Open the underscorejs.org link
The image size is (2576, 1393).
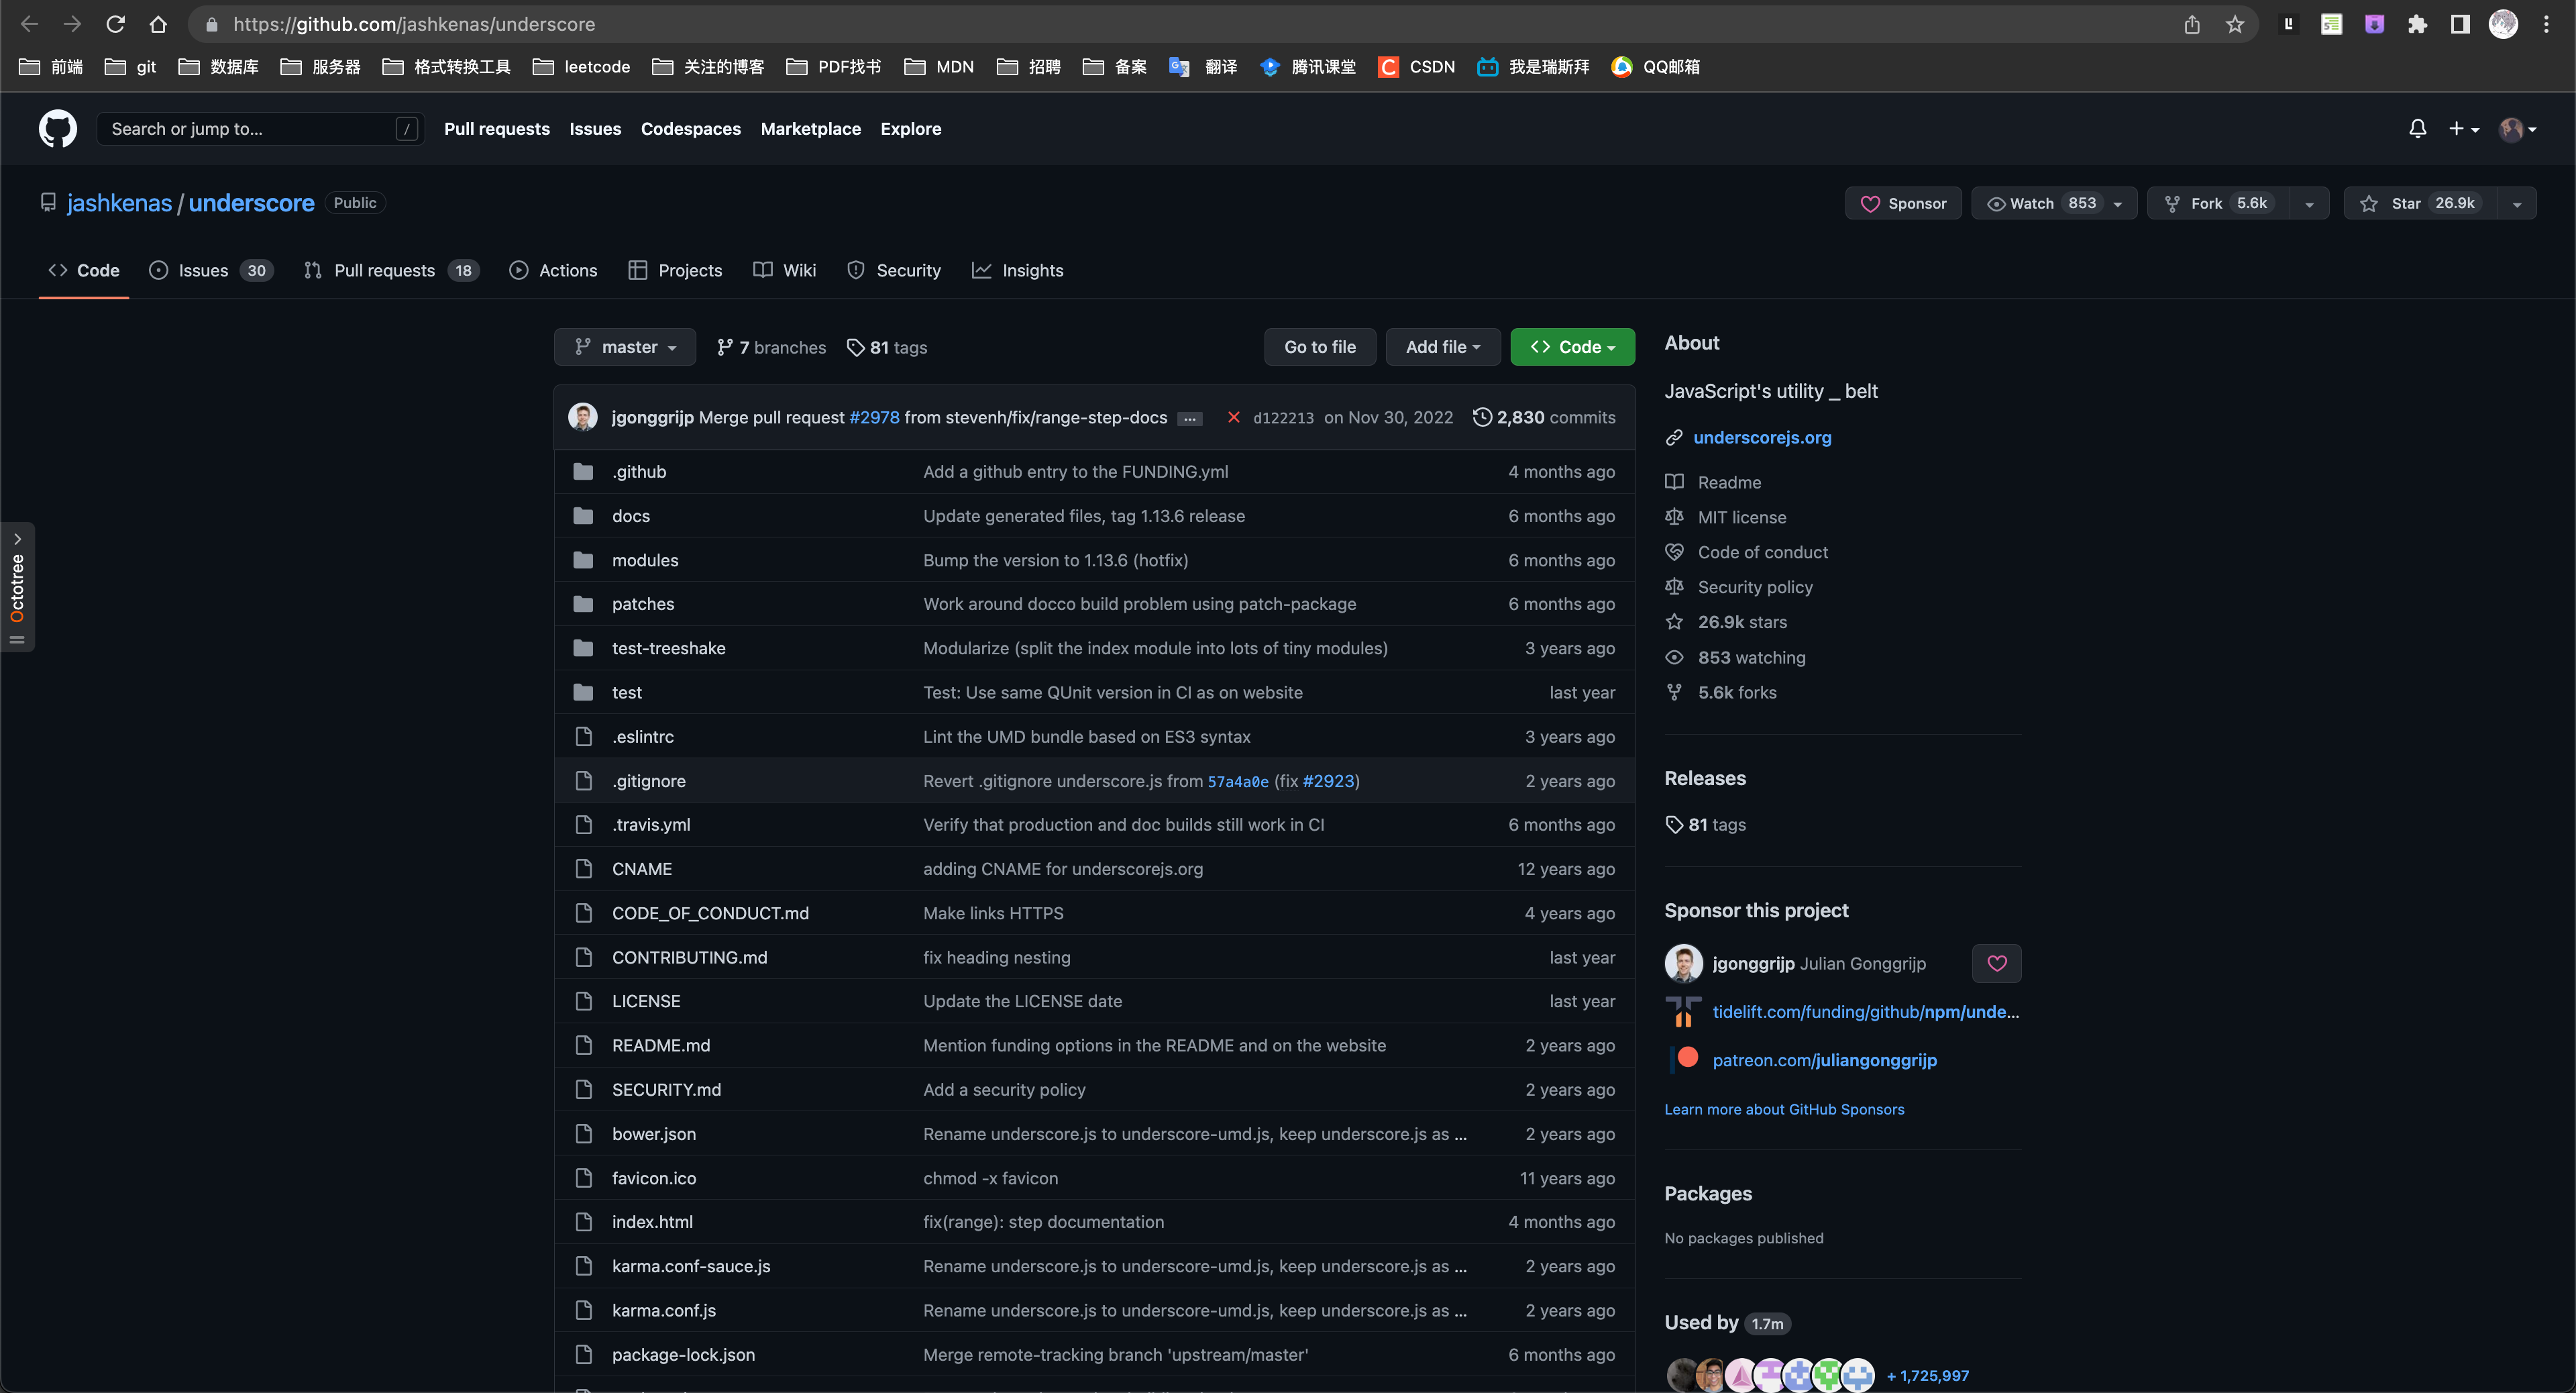tap(1762, 437)
